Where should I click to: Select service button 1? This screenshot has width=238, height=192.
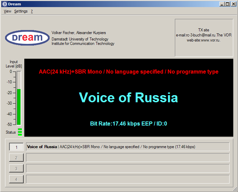(16, 147)
